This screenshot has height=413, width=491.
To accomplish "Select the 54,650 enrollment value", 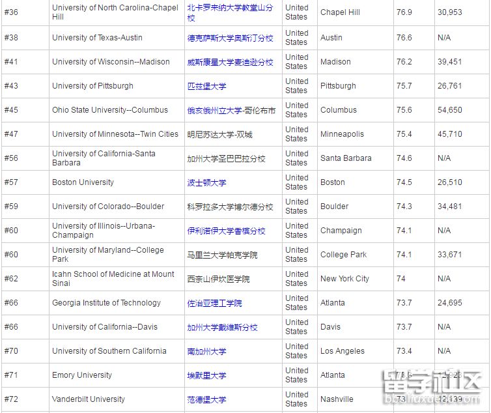I will pos(449,110).
